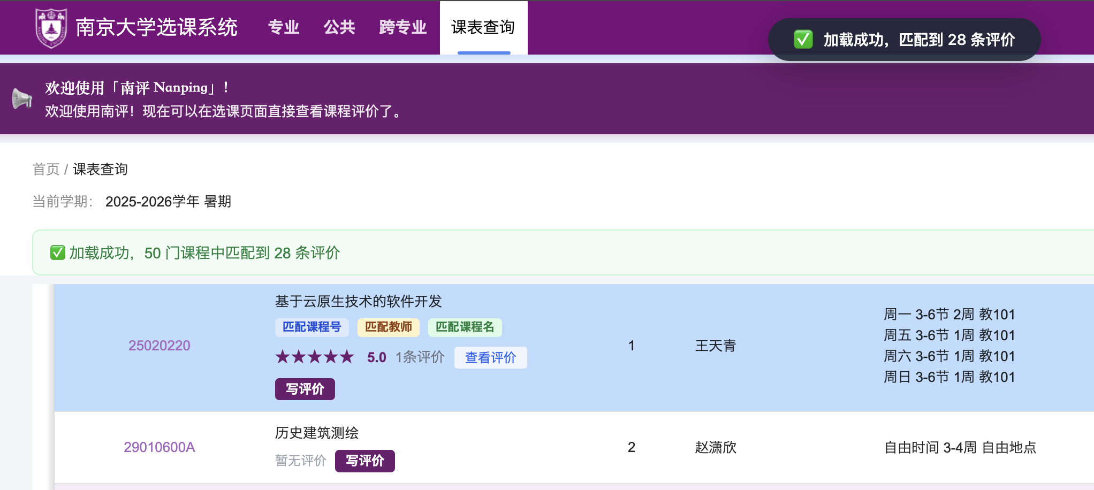Screen dimensions: 1094x490
Task: Click schedule entry 周五 3-6节 1周 教101
Action: coord(949,335)
